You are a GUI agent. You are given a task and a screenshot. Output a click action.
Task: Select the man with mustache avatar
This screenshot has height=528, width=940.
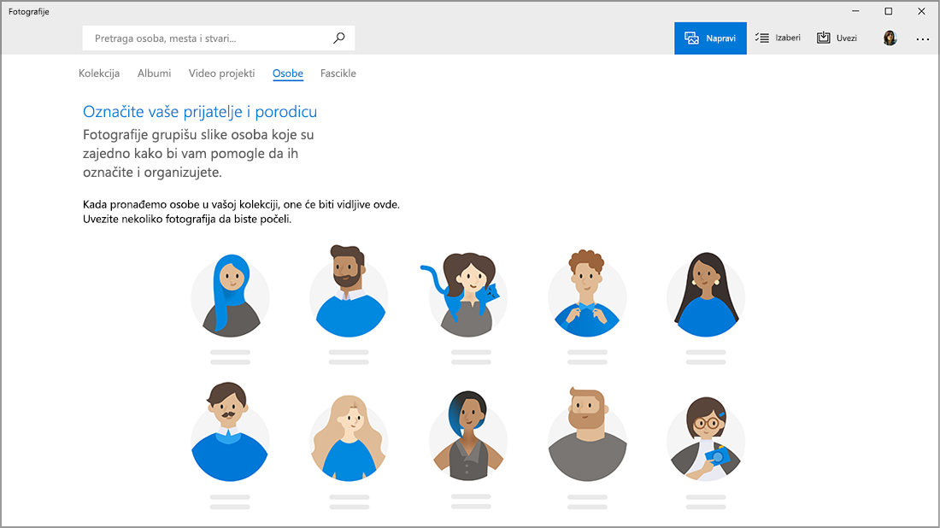click(230, 432)
